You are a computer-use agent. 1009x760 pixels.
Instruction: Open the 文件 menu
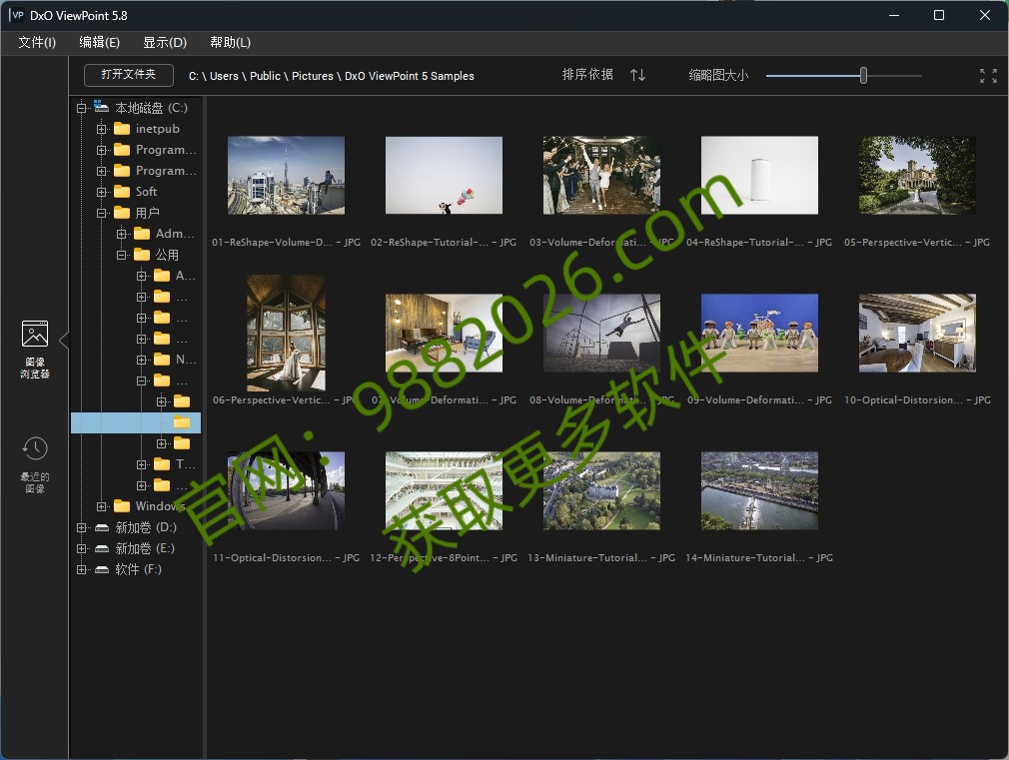click(x=37, y=43)
